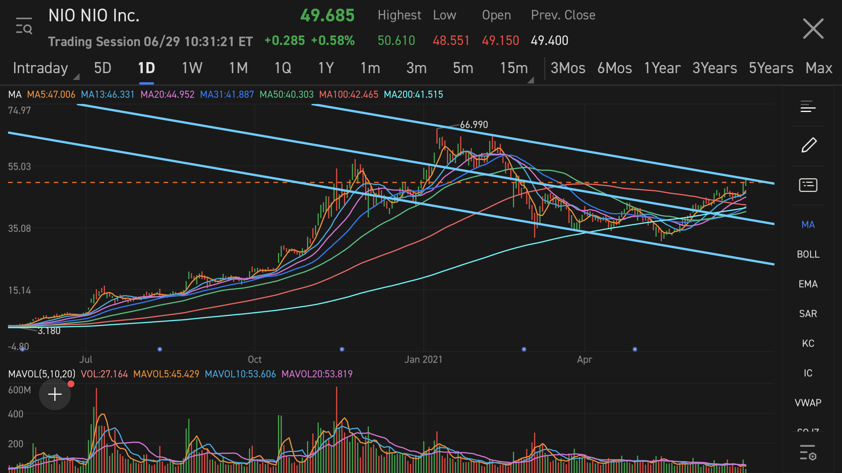Enable the EMA indicator
Image resolution: width=842 pixels, height=473 pixels.
(x=808, y=284)
